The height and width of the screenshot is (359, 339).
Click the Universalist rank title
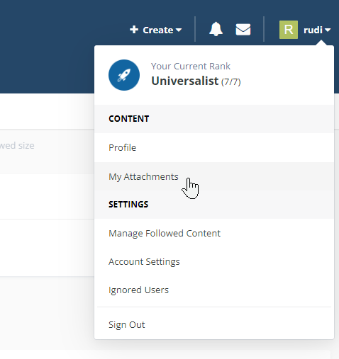point(185,81)
